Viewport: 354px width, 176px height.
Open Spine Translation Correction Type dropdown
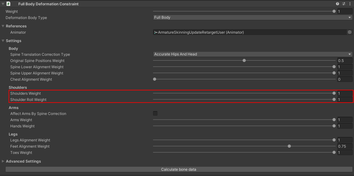tap(253, 54)
